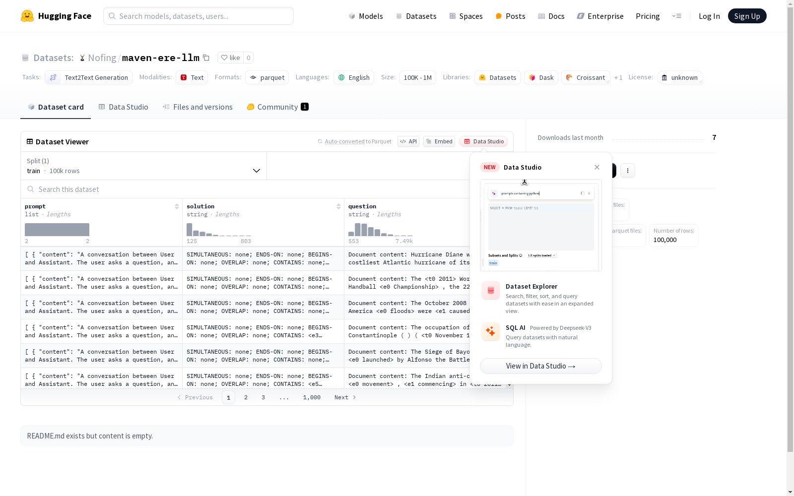Select page 1 in pagination
794x496 pixels.
pos(228,397)
